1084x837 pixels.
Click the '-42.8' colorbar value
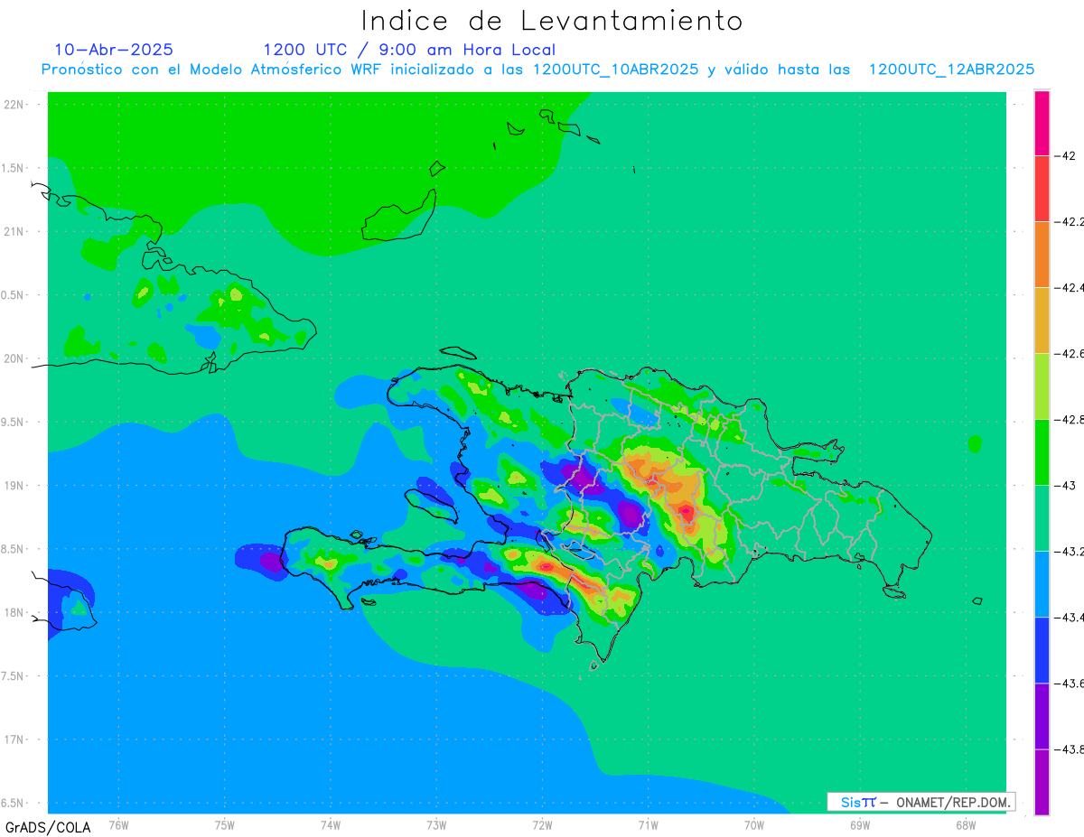(x=1070, y=419)
